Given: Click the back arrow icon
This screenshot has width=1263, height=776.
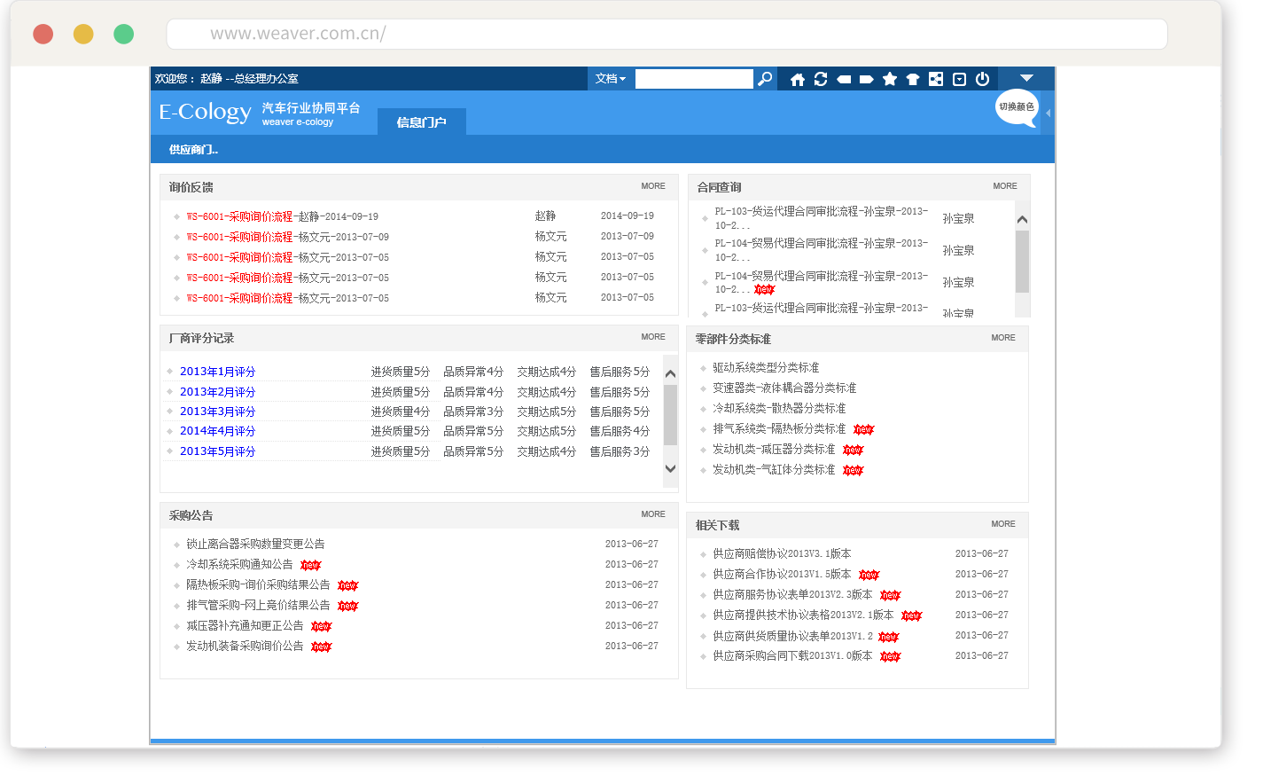Looking at the screenshot, I should click(x=844, y=80).
